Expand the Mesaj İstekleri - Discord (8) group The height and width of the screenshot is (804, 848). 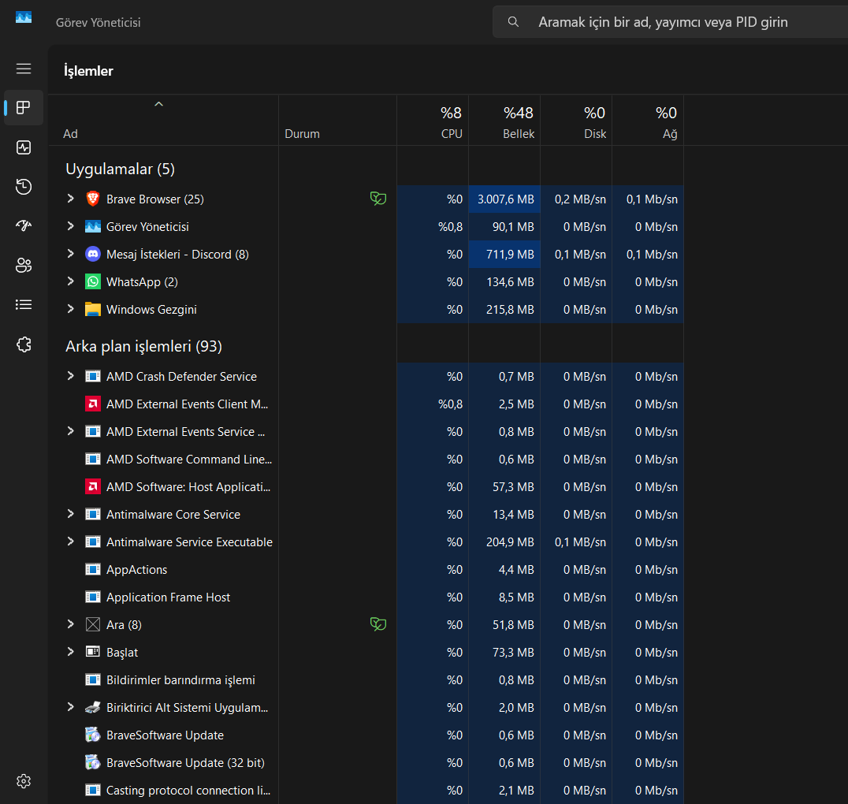pos(70,254)
